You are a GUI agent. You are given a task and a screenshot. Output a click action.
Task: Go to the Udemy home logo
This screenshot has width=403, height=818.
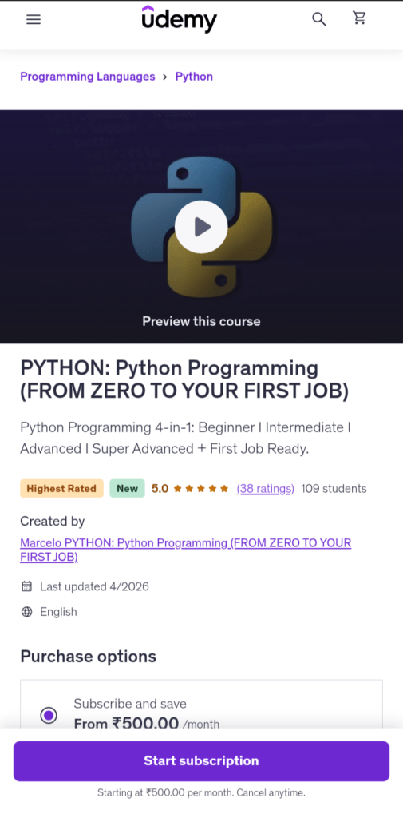click(x=180, y=19)
